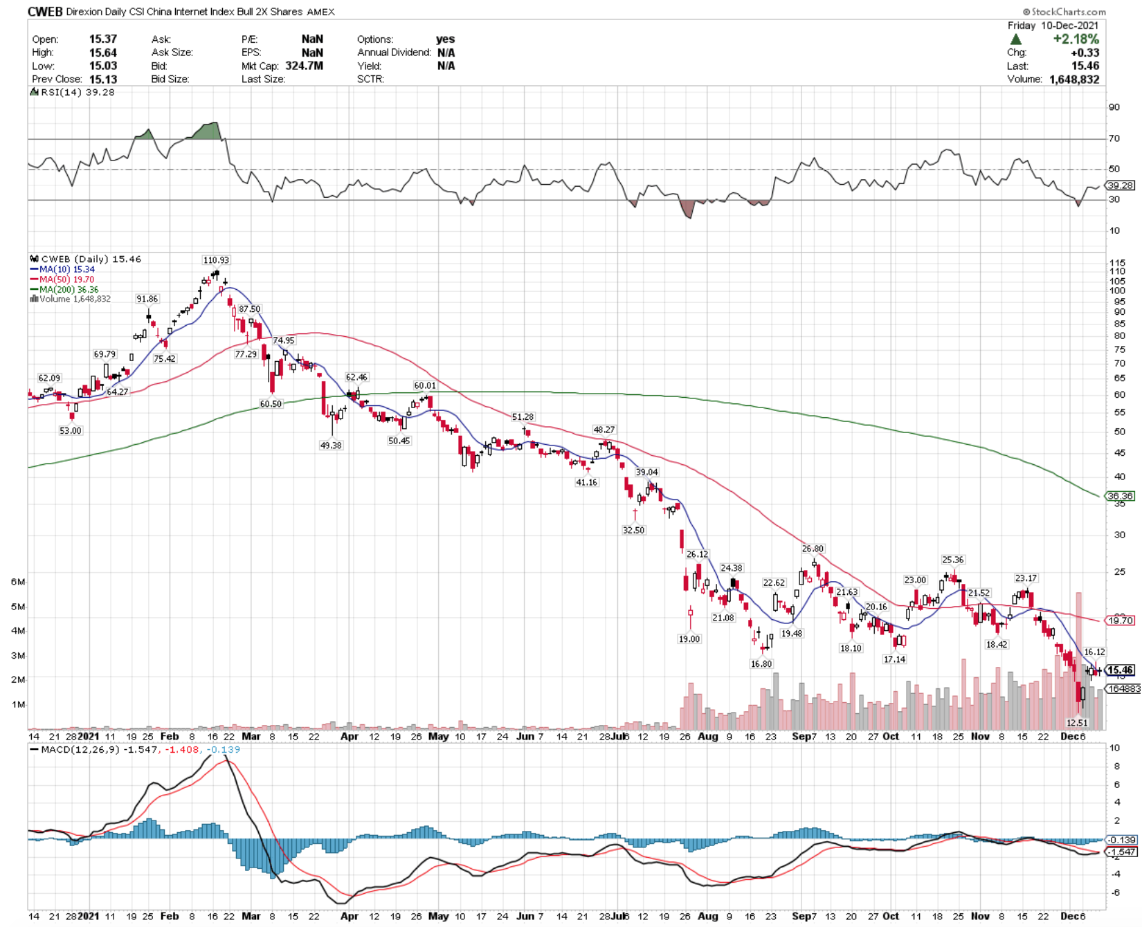
Task: Click the 49.38 low price annotation
Action: (331, 446)
